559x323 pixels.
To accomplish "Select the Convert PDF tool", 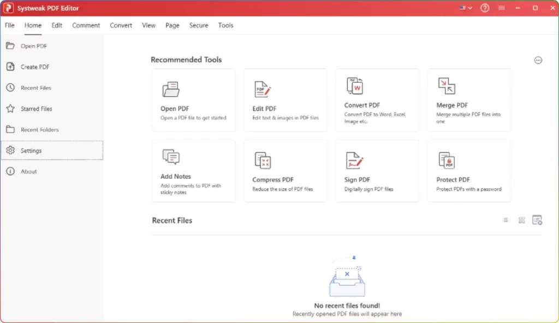I will (x=377, y=100).
